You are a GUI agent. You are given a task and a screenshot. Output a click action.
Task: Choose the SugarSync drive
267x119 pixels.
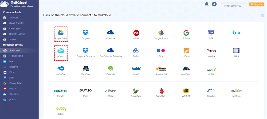pyautogui.click(x=136, y=93)
